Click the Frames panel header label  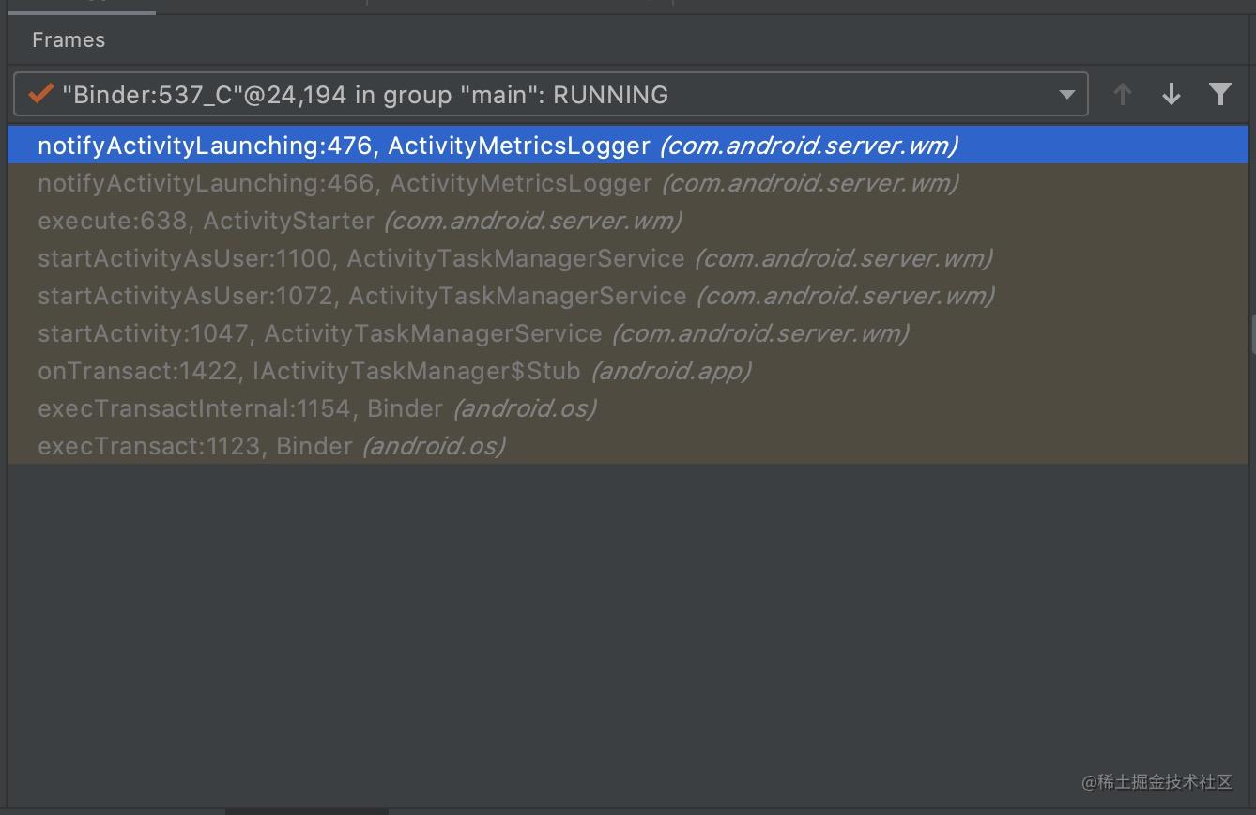tap(69, 40)
